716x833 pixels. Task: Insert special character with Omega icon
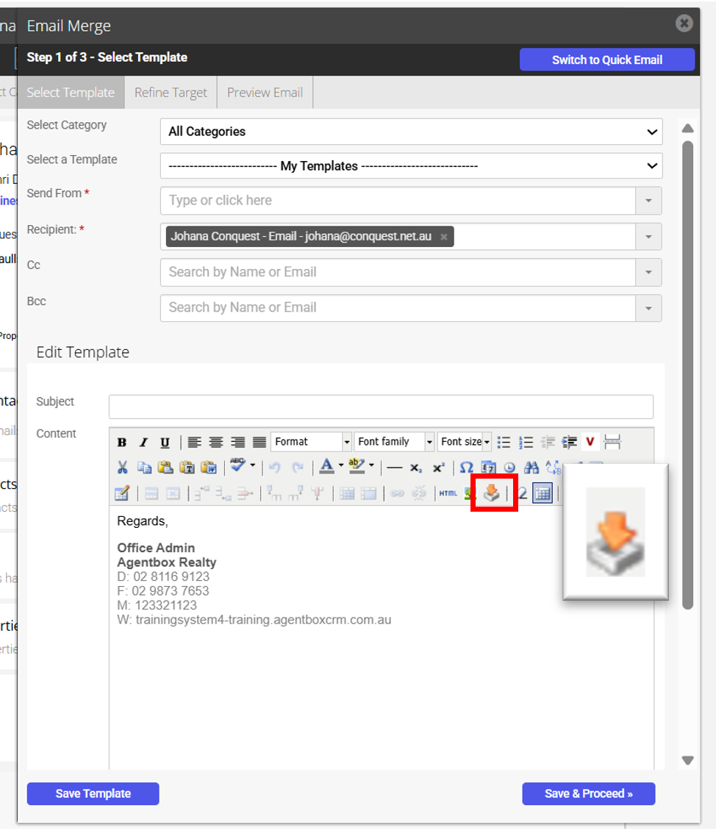[x=466, y=468]
